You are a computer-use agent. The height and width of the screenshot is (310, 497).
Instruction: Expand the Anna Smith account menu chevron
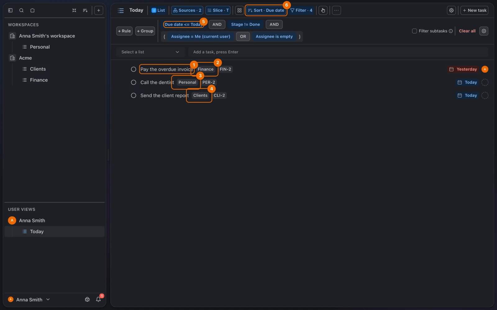click(x=48, y=299)
